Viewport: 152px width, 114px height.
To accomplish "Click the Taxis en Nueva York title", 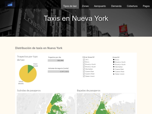I will (76, 18).
